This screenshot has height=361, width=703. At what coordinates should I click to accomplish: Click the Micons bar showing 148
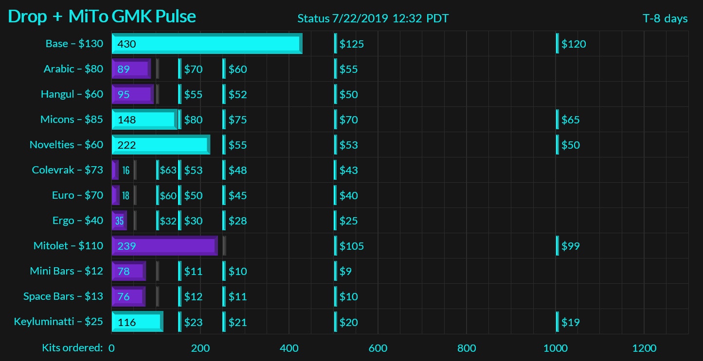[x=144, y=120]
